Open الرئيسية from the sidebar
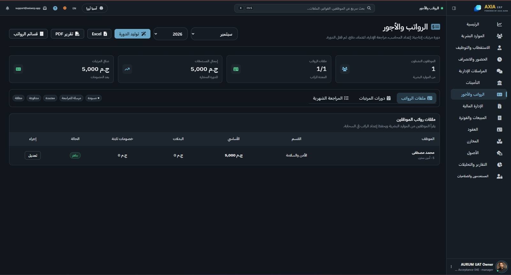This screenshot has height=275, width=511. click(479, 24)
